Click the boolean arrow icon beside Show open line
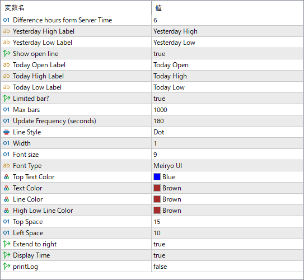This screenshot has height=280, width=304. click(6, 54)
